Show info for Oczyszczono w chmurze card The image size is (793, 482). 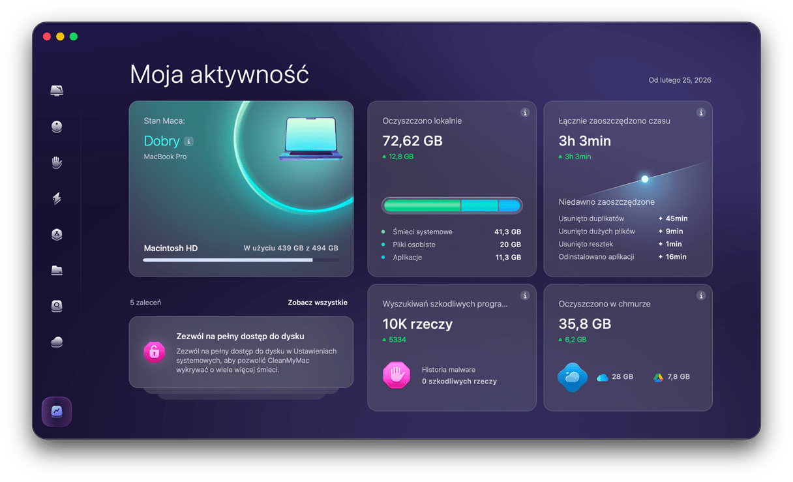click(701, 295)
